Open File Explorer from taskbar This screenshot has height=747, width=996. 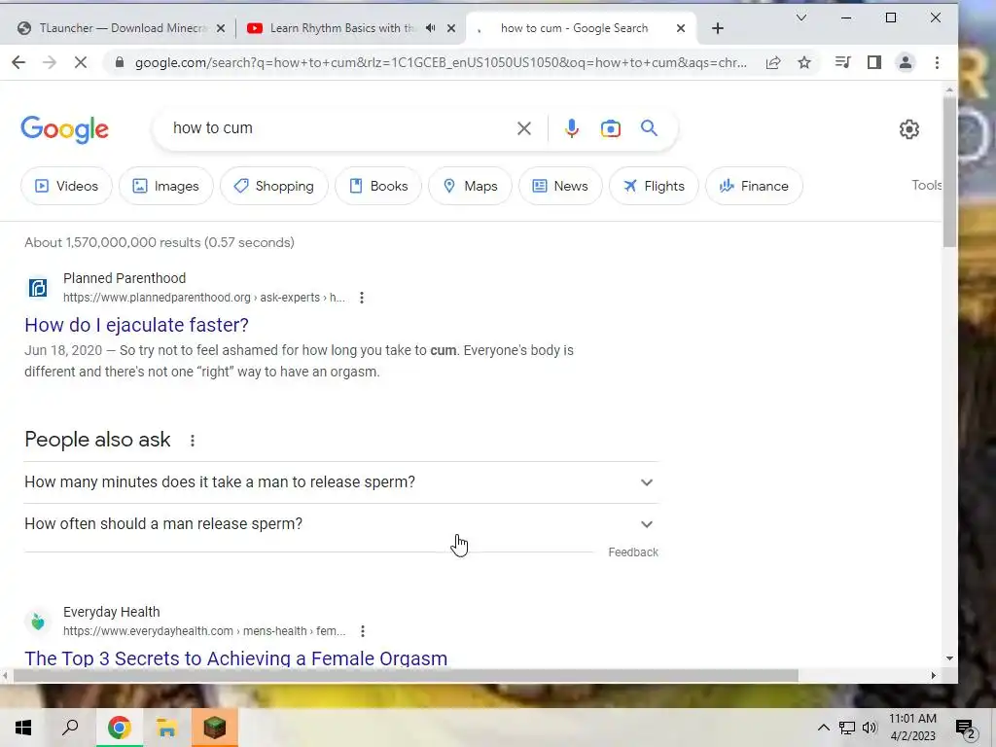(x=166, y=728)
